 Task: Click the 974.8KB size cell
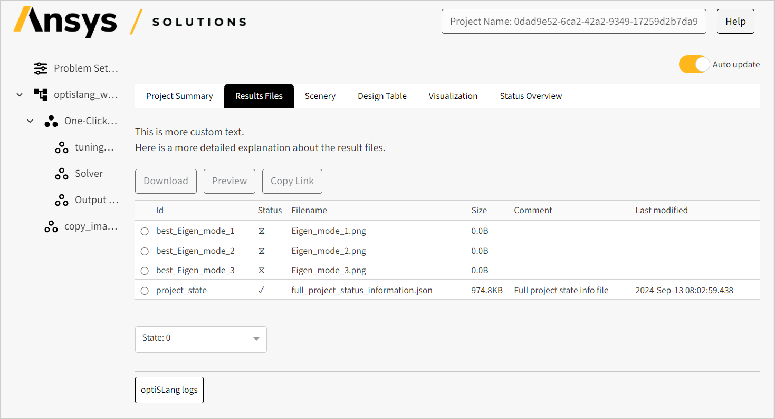click(x=487, y=290)
